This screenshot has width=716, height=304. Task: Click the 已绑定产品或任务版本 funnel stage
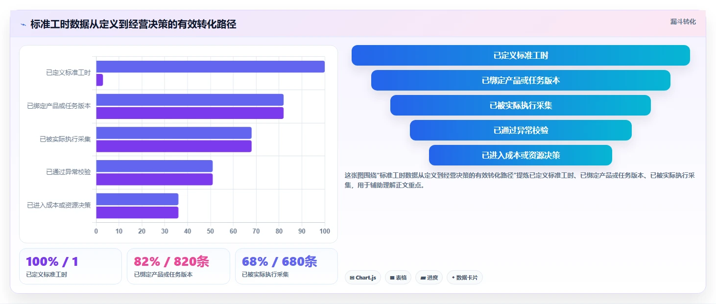(x=521, y=80)
